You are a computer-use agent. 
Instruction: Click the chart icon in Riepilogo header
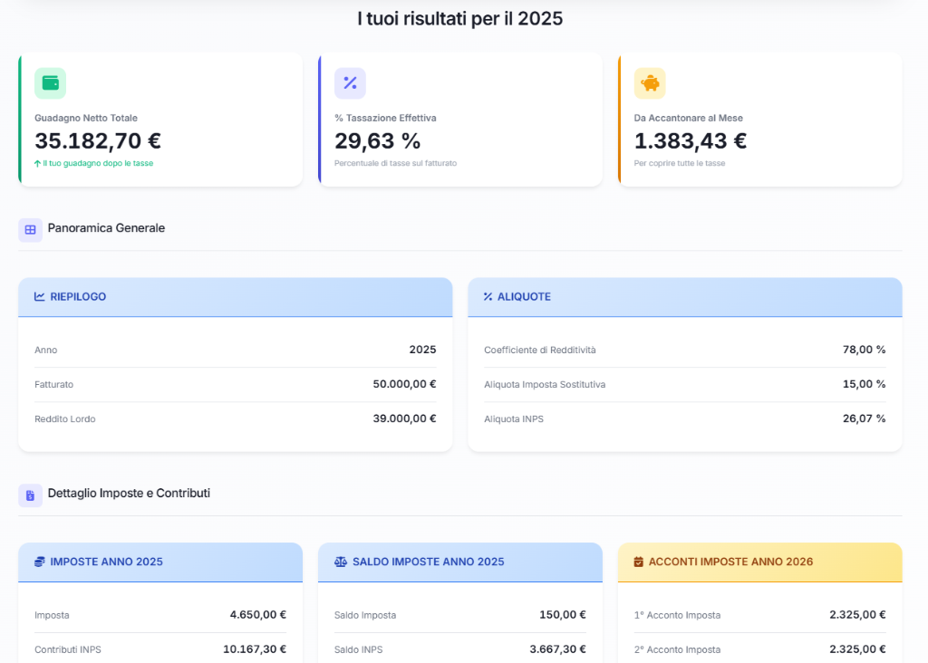point(40,296)
